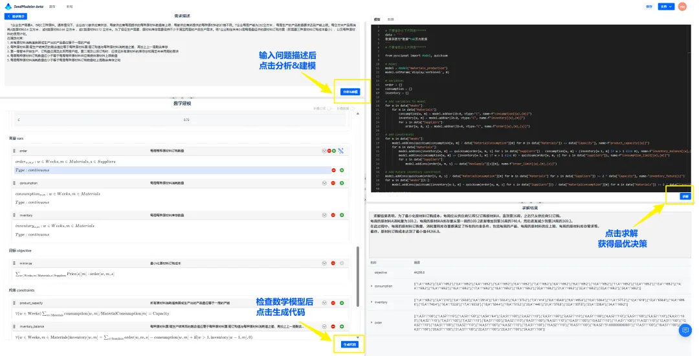Click the consumption Type: continuous line
The height and width of the screenshot is (356, 699).
point(32,203)
